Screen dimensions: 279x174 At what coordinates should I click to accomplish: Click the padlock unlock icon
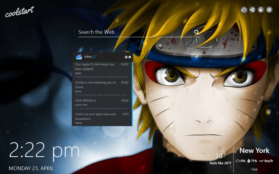pos(261,9)
